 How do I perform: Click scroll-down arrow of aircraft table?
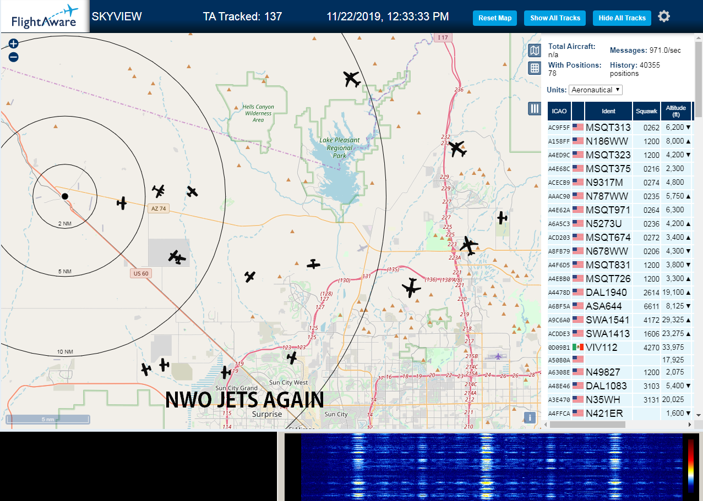pyautogui.click(x=699, y=415)
